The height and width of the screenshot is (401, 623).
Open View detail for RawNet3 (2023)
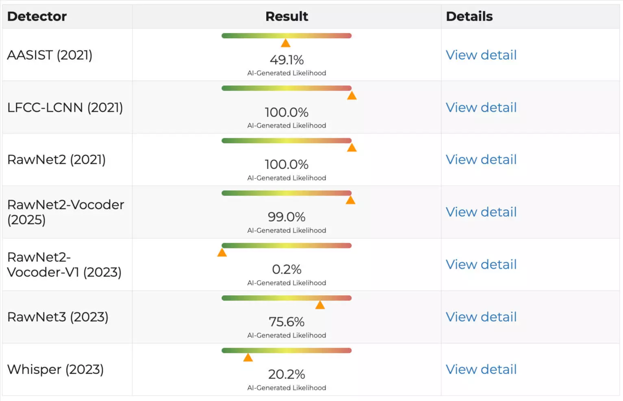481,317
